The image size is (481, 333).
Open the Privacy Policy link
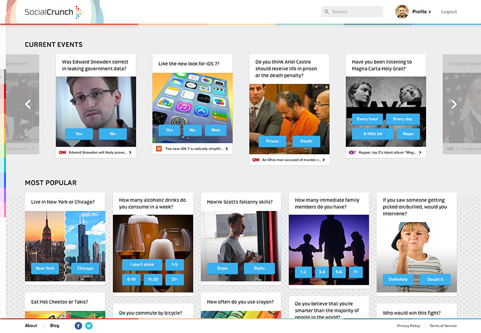tap(408, 326)
